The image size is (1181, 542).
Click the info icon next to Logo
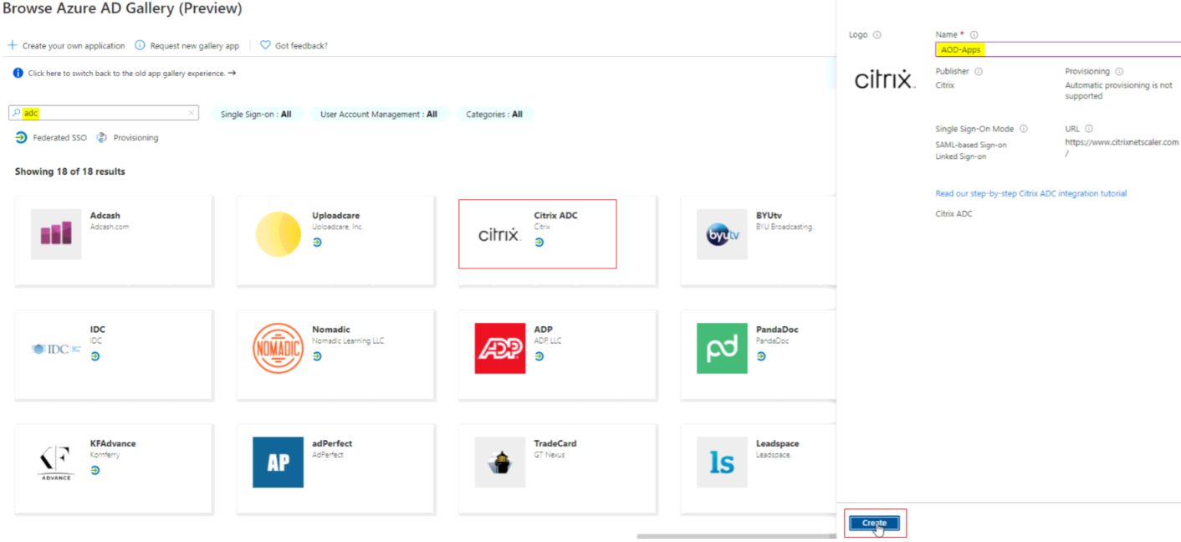pos(877,35)
